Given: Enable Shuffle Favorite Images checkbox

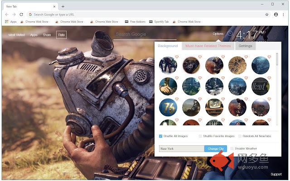Looking at the screenshot, I should (x=200, y=136).
